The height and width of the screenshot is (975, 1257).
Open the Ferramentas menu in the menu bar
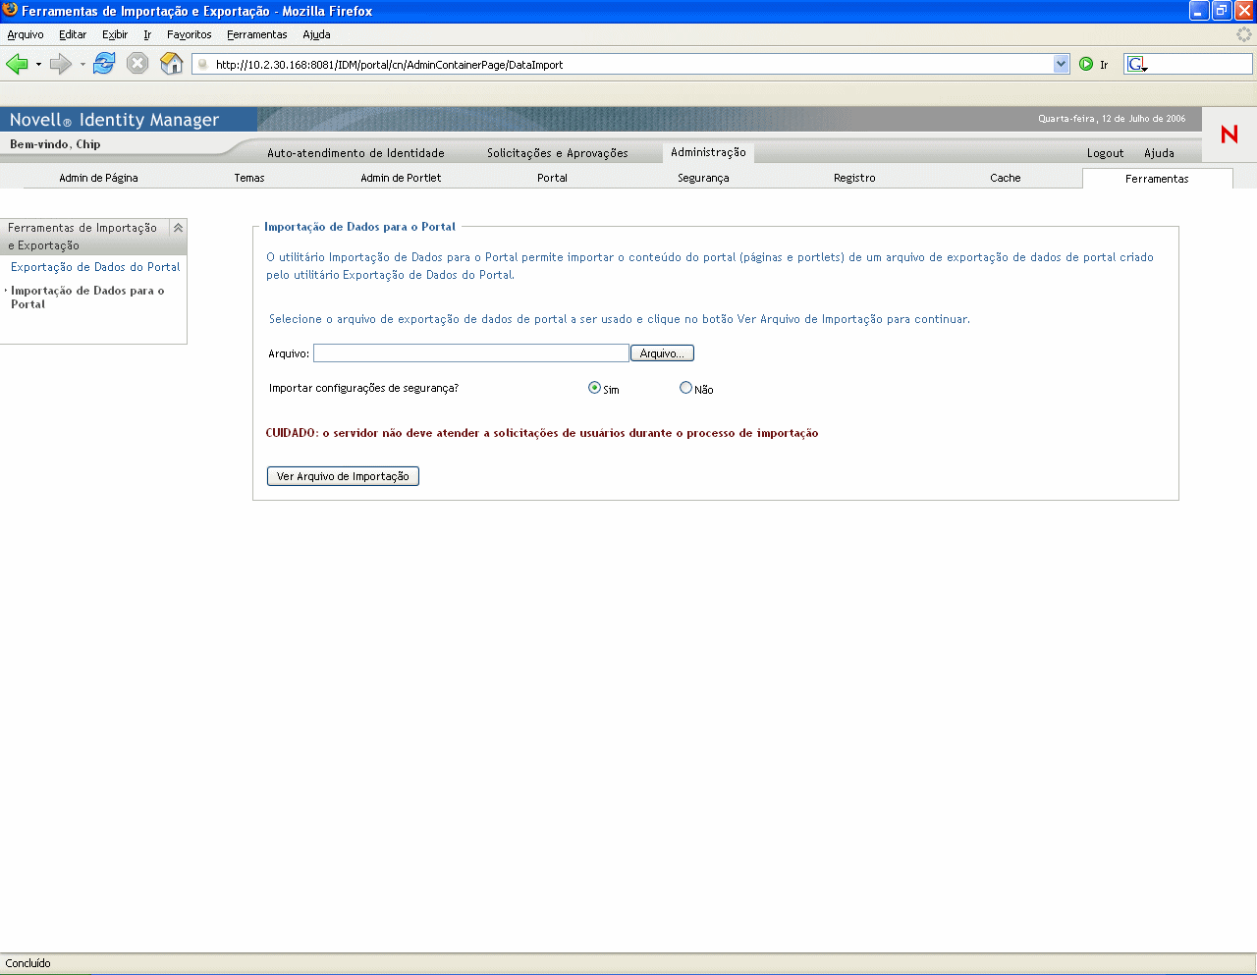click(257, 34)
